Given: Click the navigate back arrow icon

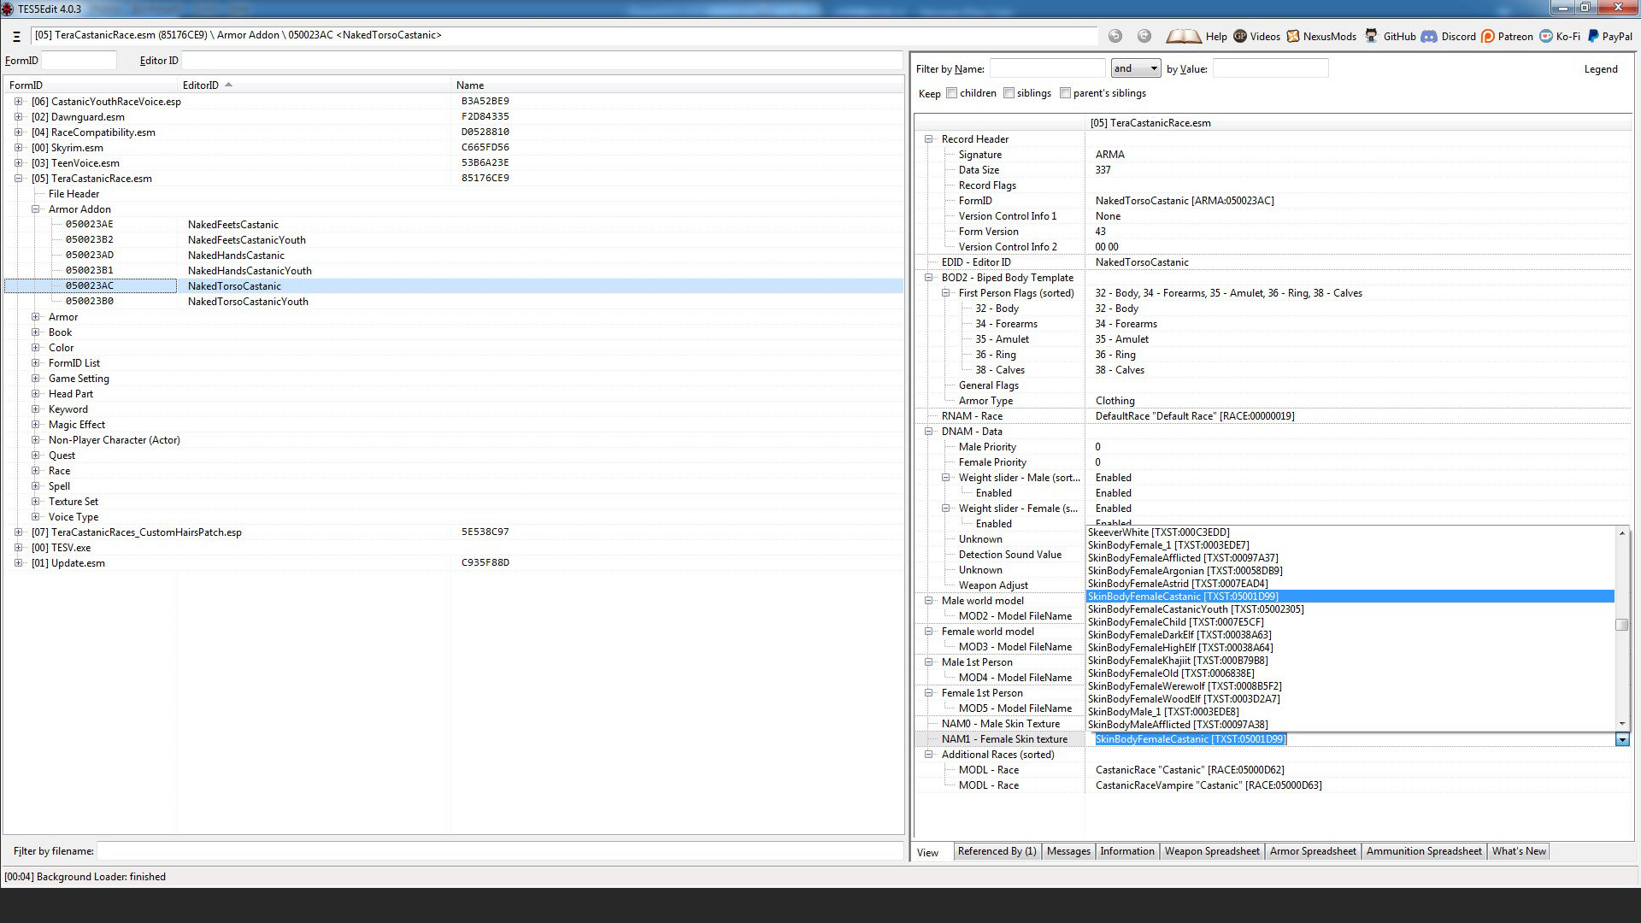Looking at the screenshot, I should 1115,36.
